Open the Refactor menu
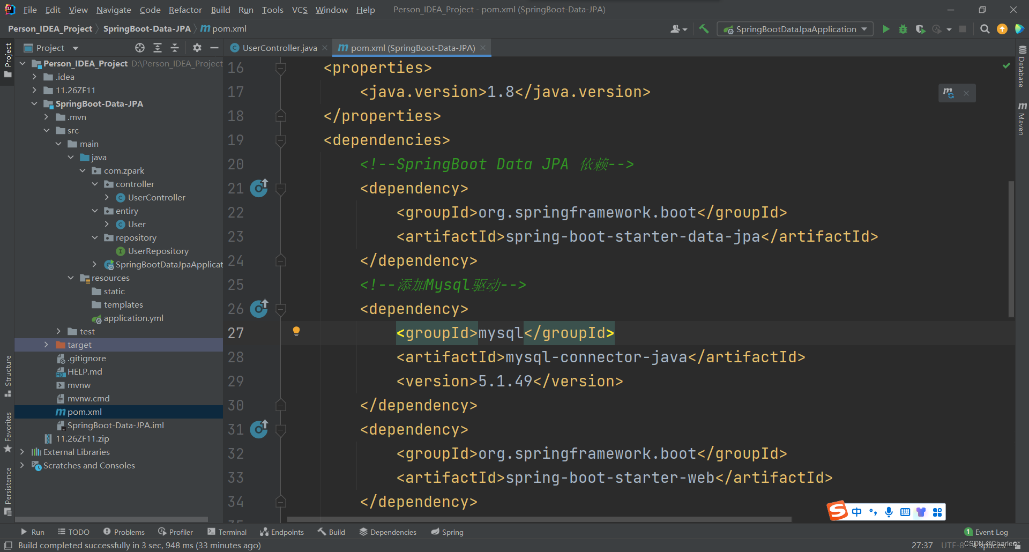Viewport: 1029px width, 552px height. (185, 10)
